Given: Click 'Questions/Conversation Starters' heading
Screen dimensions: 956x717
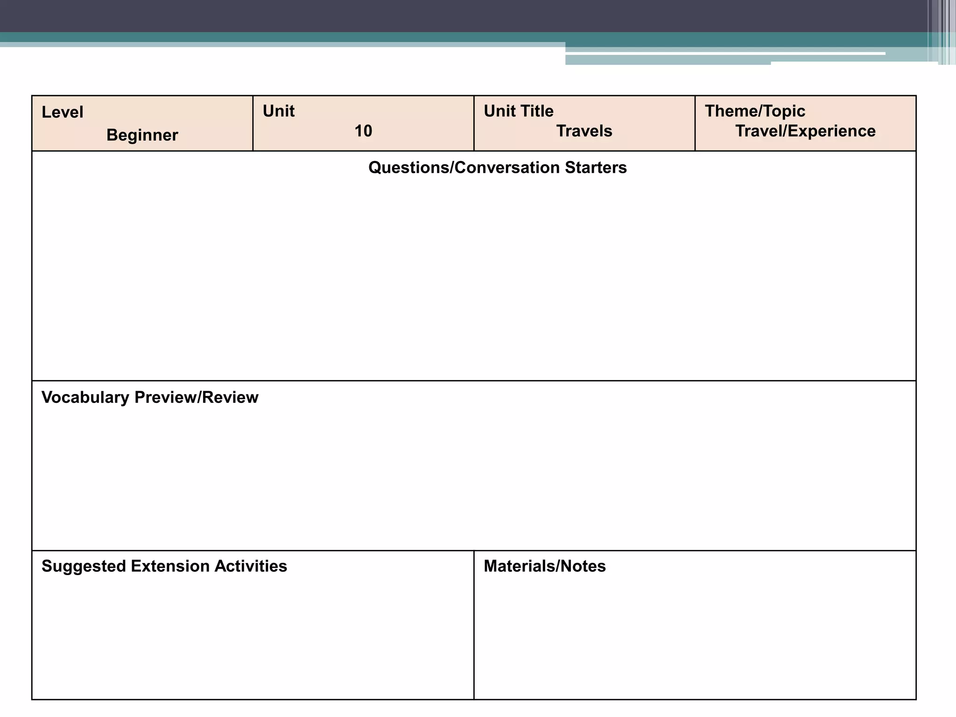Looking at the screenshot, I should click(497, 168).
